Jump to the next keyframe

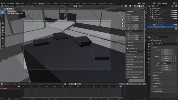pyautogui.click(x=78, y=84)
